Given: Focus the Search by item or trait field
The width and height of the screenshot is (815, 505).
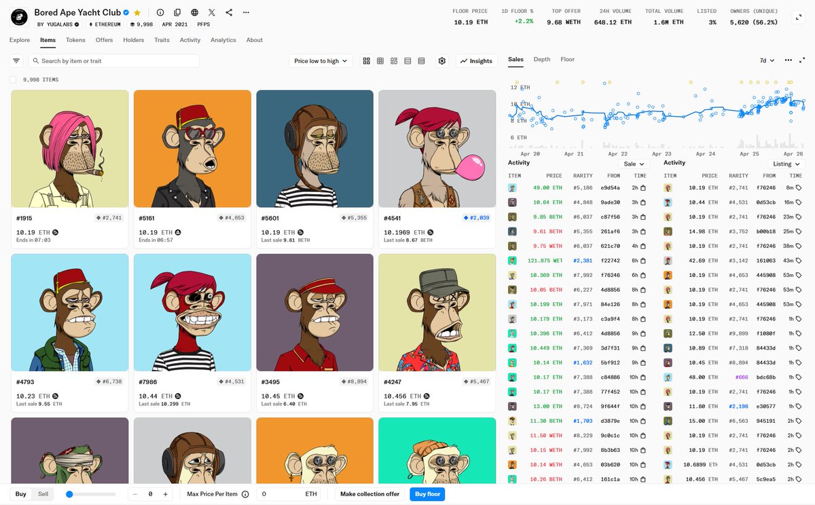Looking at the screenshot, I should point(113,61).
